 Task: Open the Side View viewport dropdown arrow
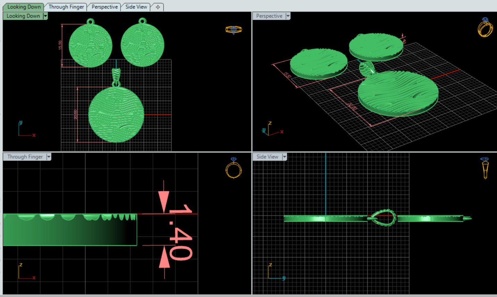(x=284, y=157)
